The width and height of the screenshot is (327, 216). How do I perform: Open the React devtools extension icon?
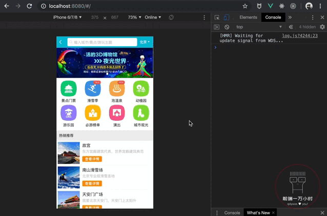pyautogui.click(x=282, y=6)
